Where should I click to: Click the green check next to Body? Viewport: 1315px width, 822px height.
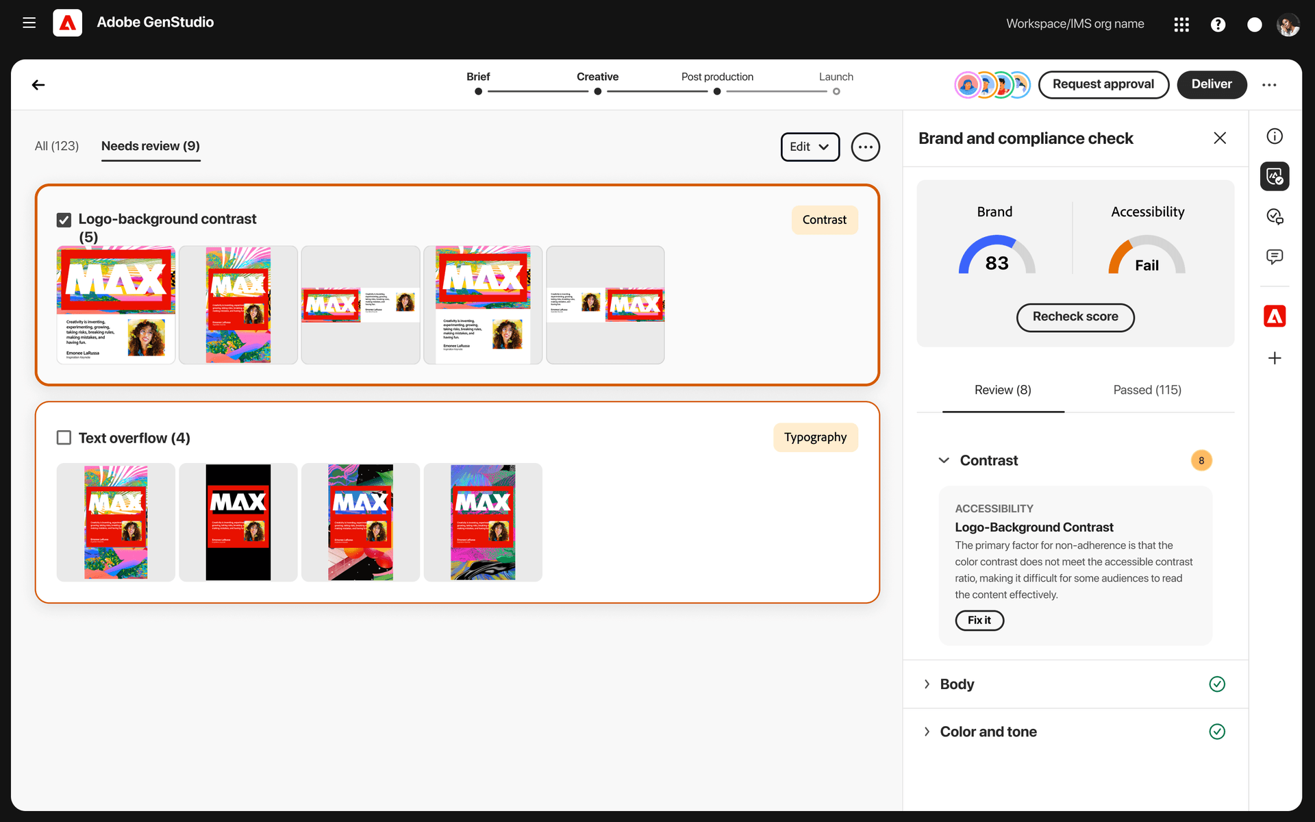1217,684
